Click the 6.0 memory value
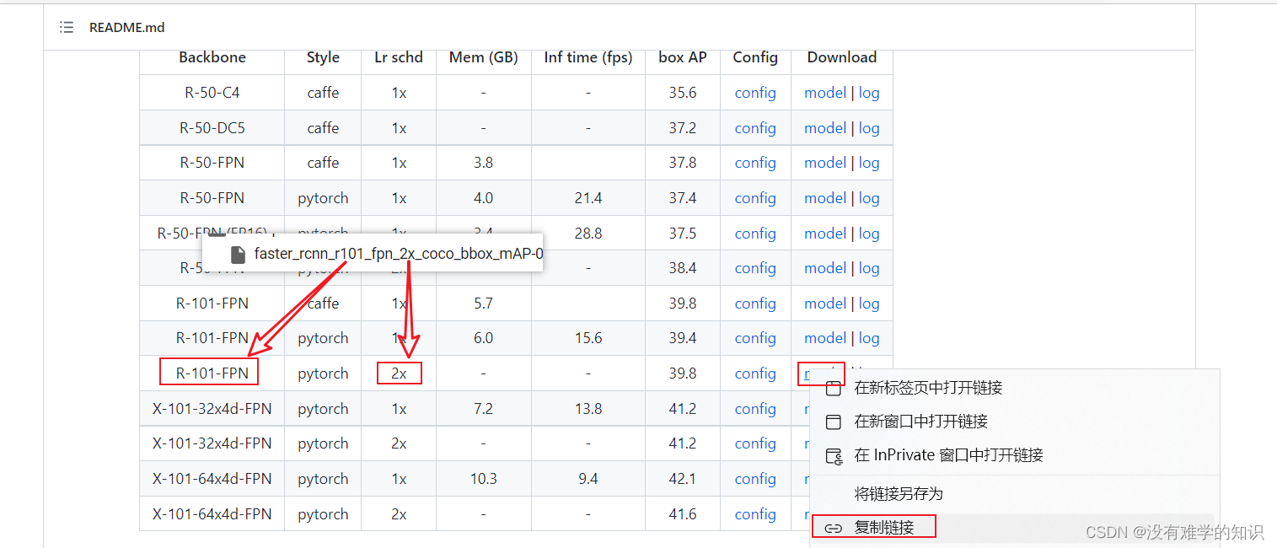 pyautogui.click(x=484, y=338)
